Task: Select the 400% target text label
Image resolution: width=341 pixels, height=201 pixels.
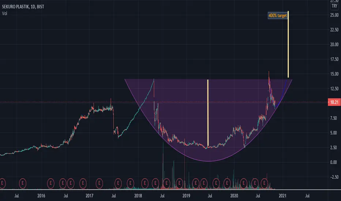Action: pyautogui.click(x=277, y=15)
